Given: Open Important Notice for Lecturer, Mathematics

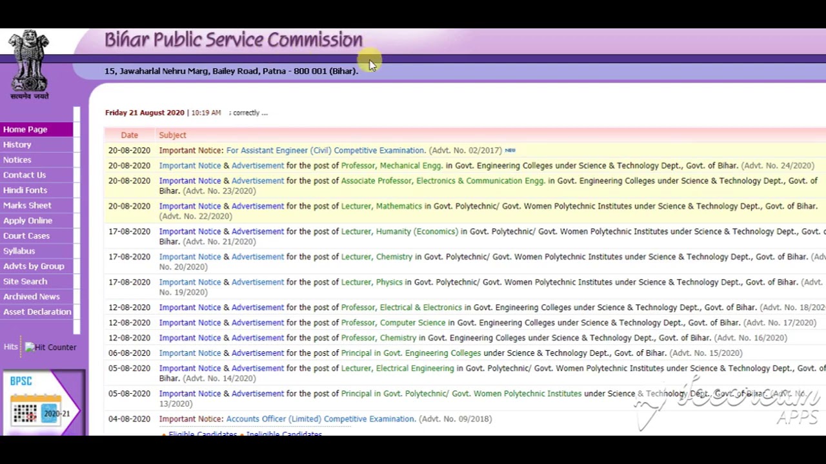Looking at the screenshot, I should point(190,206).
